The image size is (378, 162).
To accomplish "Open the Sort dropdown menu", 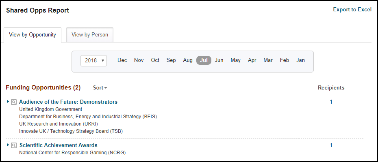I will pos(100,87).
